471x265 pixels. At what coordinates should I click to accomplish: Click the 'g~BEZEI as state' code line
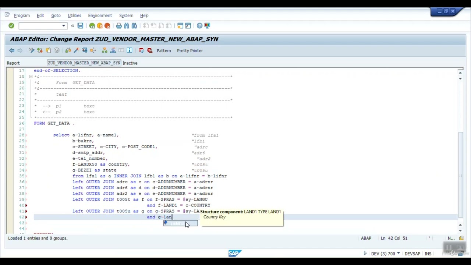coord(94,170)
